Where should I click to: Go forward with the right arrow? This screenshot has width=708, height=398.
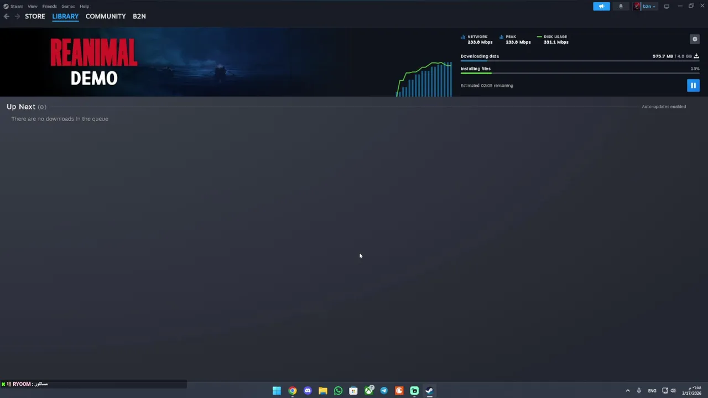[x=17, y=17]
